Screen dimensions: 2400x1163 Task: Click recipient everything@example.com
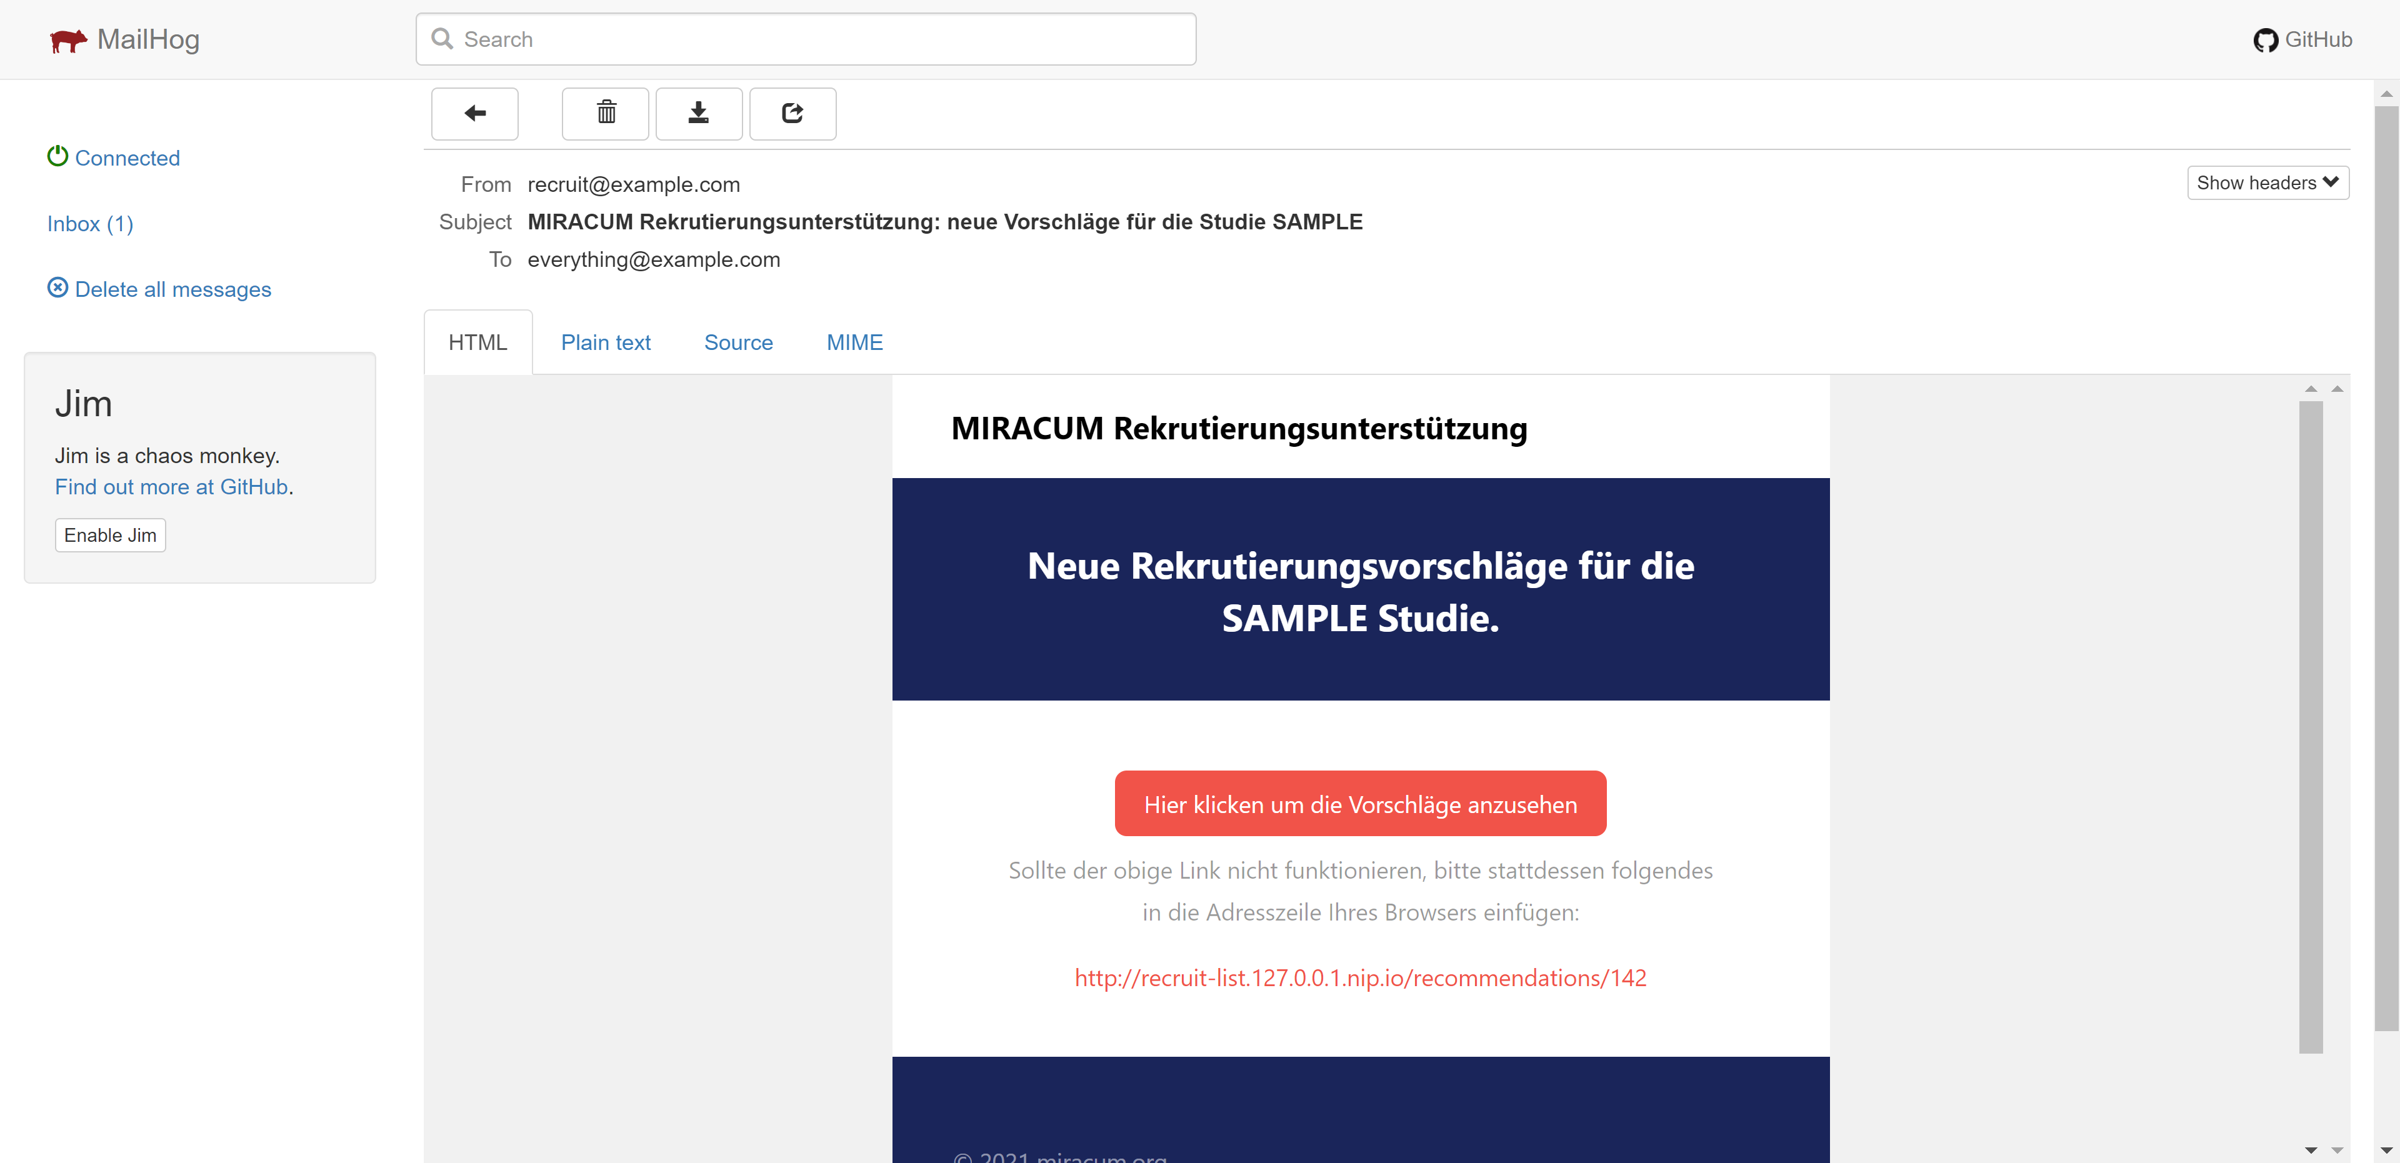pyautogui.click(x=654, y=259)
